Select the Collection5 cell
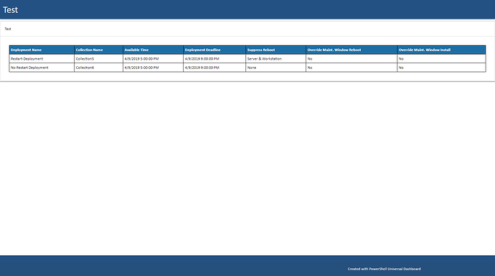 pyautogui.click(x=98, y=59)
